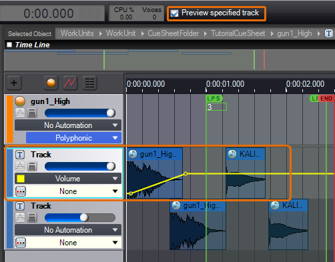This screenshot has width=335, height=262.
Task: Click the T icon of the bottom Track
Action: [20, 206]
